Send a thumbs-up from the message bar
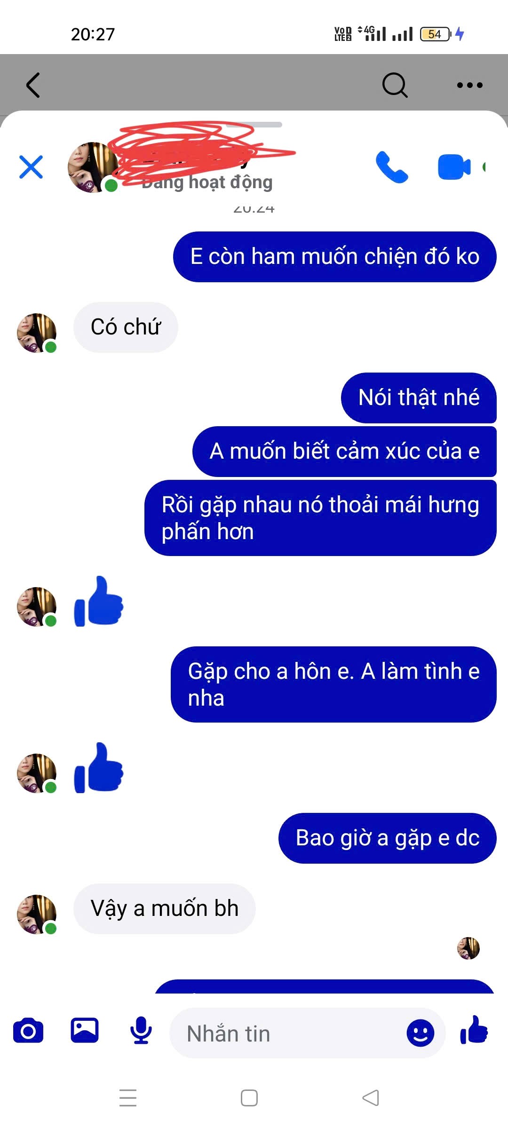Image resolution: width=508 pixels, height=1129 pixels. [x=474, y=1030]
